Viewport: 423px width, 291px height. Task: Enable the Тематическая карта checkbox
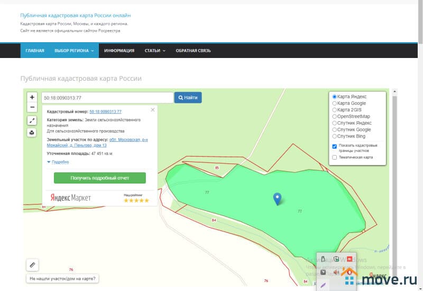point(334,157)
